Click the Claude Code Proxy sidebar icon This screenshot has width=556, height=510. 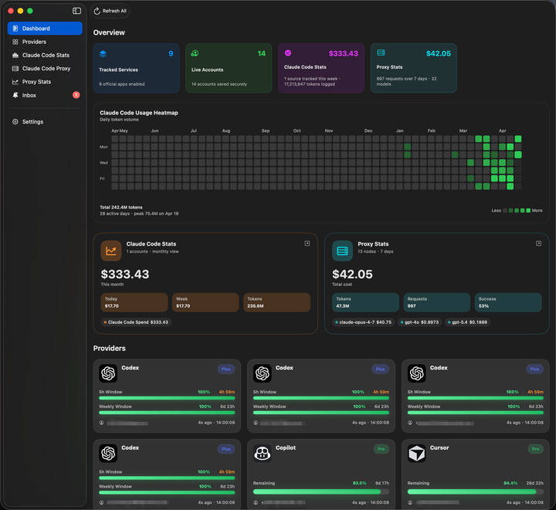point(15,69)
